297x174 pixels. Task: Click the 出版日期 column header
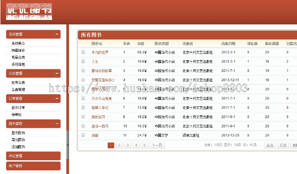pyautogui.click(x=228, y=44)
